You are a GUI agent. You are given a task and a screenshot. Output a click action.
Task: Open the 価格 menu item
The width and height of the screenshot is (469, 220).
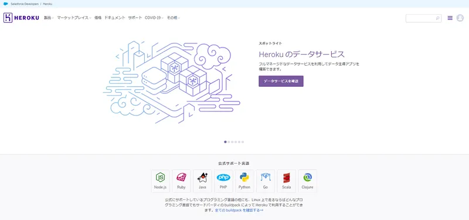click(x=98, y=18)
